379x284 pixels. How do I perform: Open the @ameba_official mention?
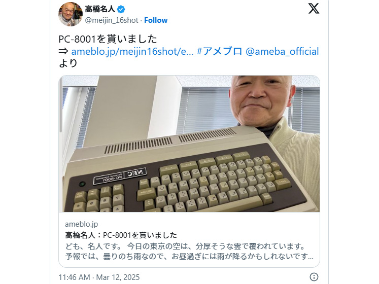(282, 52)
